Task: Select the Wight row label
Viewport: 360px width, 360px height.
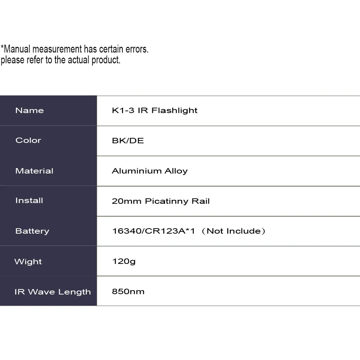Action: pos(28,262)
